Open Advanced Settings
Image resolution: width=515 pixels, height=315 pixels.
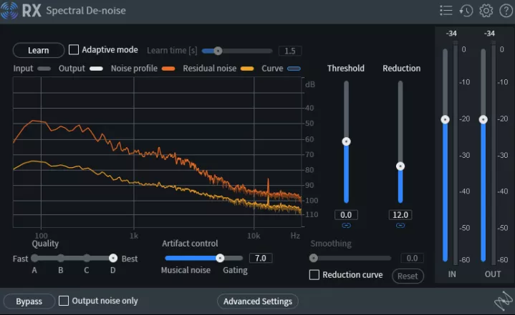(258, 301)
